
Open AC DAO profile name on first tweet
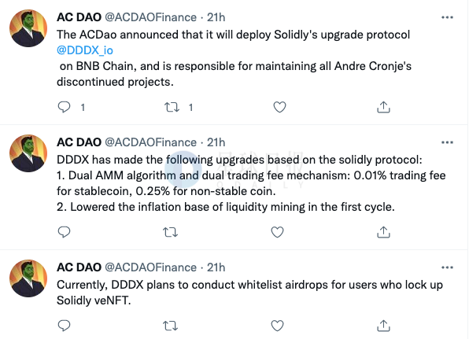[x=79, y=17]
